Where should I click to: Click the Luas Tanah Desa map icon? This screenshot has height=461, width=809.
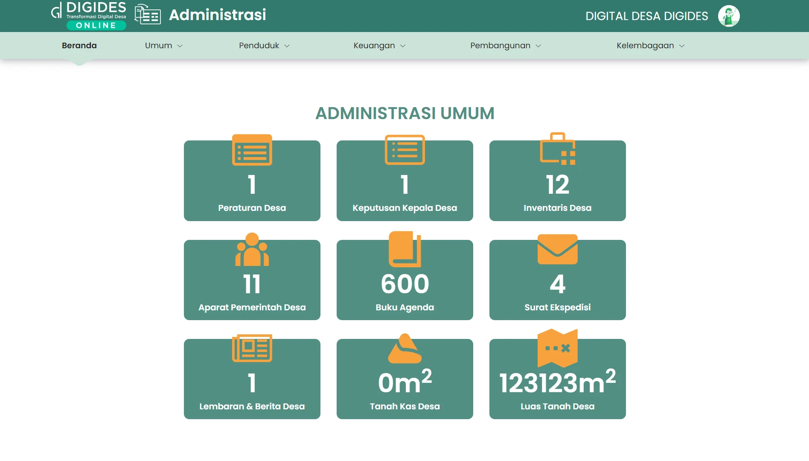(557, 348)
